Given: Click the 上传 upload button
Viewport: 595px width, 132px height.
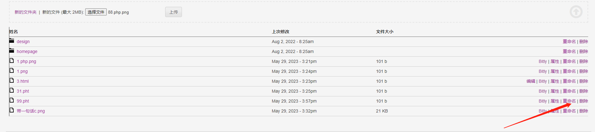Looking at the screenshot, I should pyautogui.click(x=174, y=12).
